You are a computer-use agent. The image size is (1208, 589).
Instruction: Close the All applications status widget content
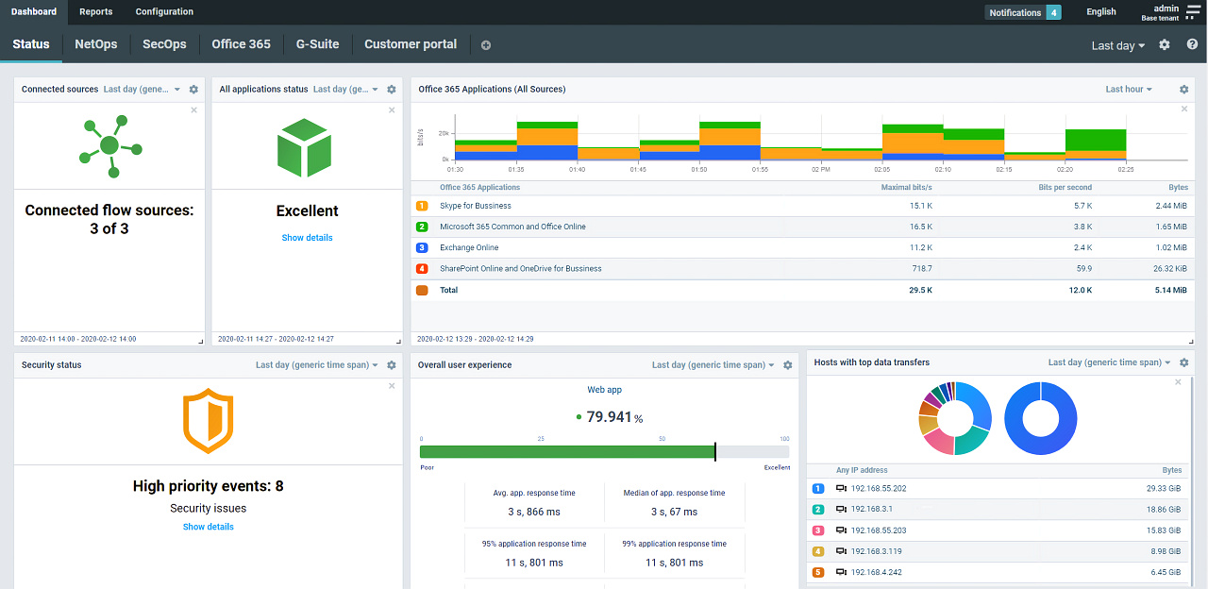pyautogui.click(x=392, y=110)
